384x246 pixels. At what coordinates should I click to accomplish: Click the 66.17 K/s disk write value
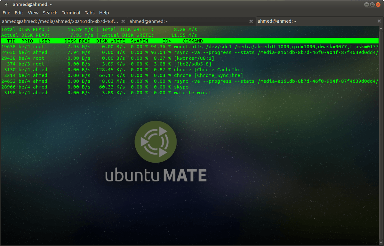112,75
